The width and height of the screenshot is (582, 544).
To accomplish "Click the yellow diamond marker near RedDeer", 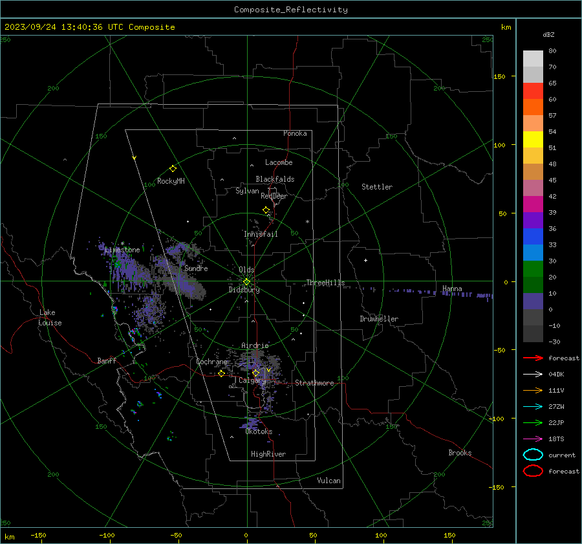I will pyautogui.click(x=266, y=210).
